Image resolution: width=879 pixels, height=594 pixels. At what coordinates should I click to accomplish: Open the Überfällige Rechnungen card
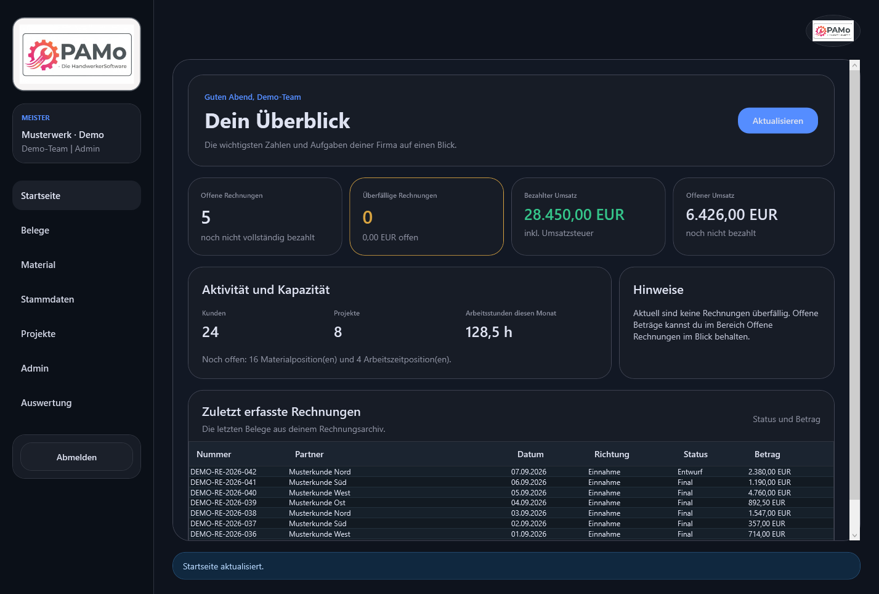427,216
